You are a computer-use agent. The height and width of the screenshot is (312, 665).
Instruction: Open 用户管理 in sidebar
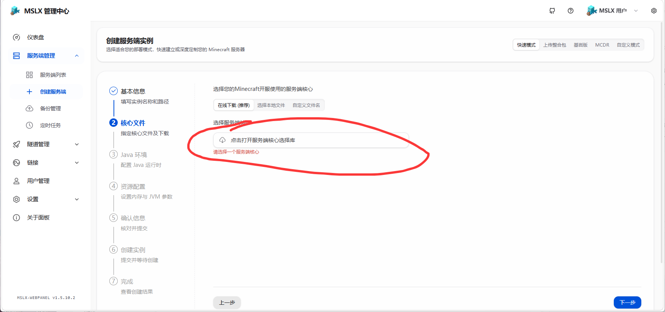(46, 181)
